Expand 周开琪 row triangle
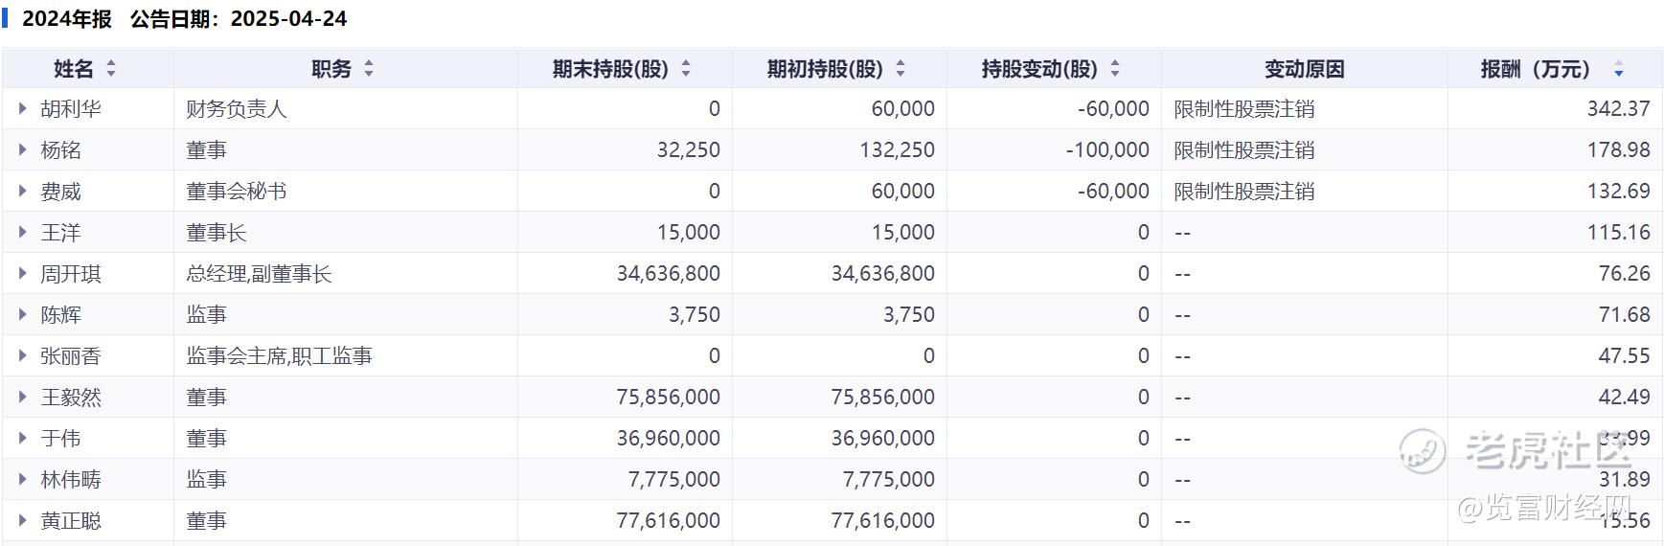The width and height of the screenshot is (1664, 546). [x=23, y=274]
